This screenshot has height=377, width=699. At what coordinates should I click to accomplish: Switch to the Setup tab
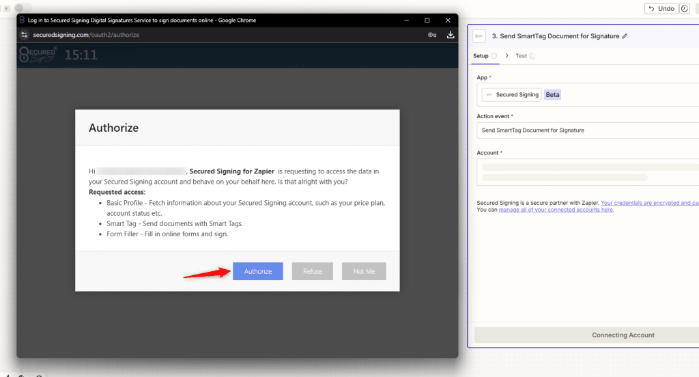[x=485, y=56]
